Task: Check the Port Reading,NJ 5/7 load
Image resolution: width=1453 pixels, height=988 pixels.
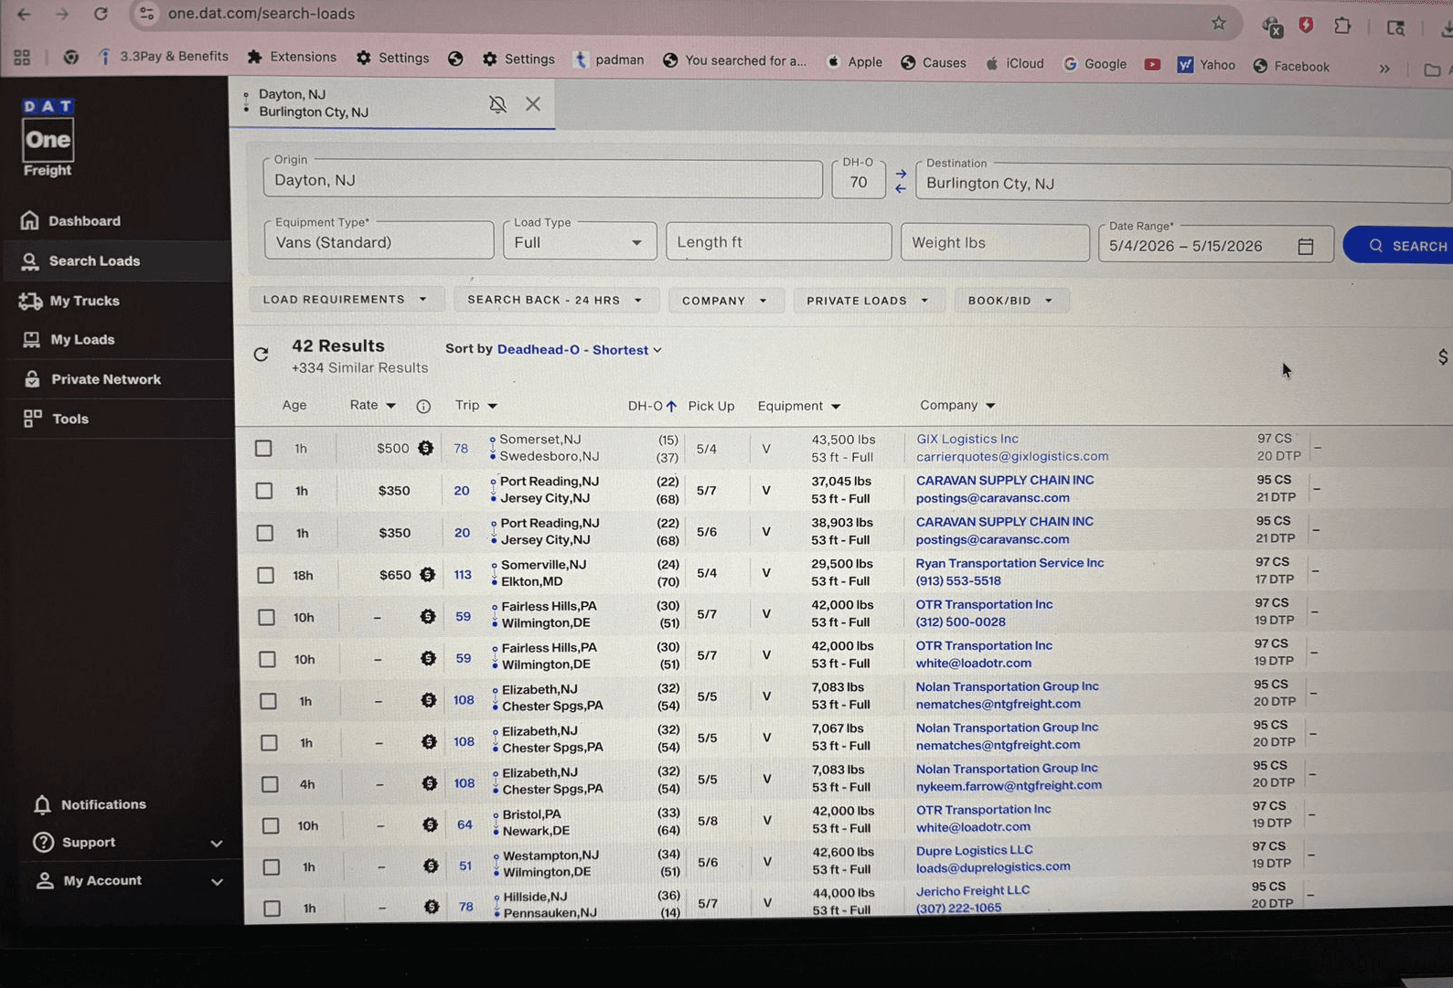Action: pyautogui.click(x=264, y=491)
